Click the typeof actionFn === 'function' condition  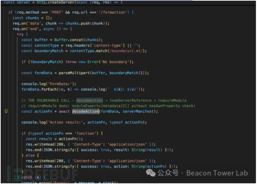[x=64, y=133]
